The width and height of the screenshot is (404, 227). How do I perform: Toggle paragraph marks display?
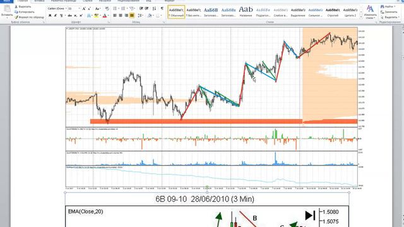point(162,8)
